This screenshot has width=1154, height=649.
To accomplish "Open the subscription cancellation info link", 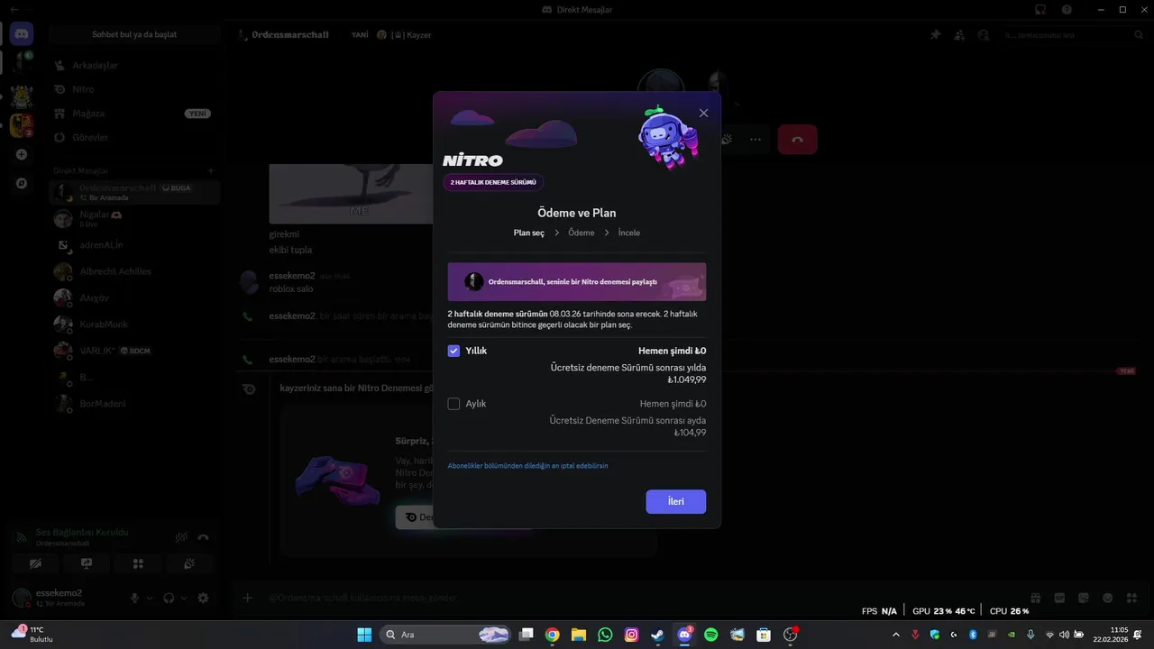I will tap(527, 466).
